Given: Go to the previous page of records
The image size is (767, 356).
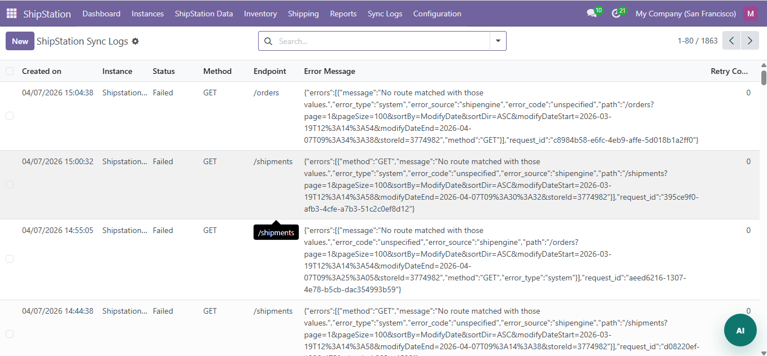Looking at the screenshot, I should coord(731,41).
